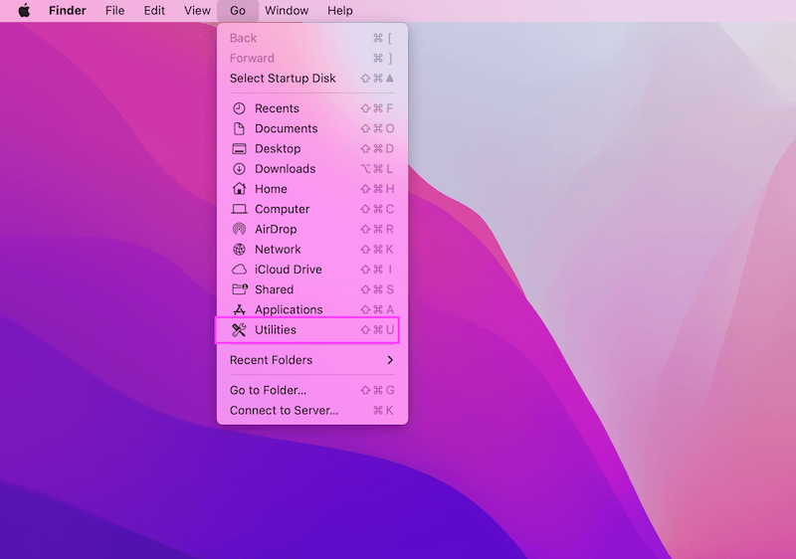Select the Downloads label
Screen dimensions: 796x559
(286, 169)
